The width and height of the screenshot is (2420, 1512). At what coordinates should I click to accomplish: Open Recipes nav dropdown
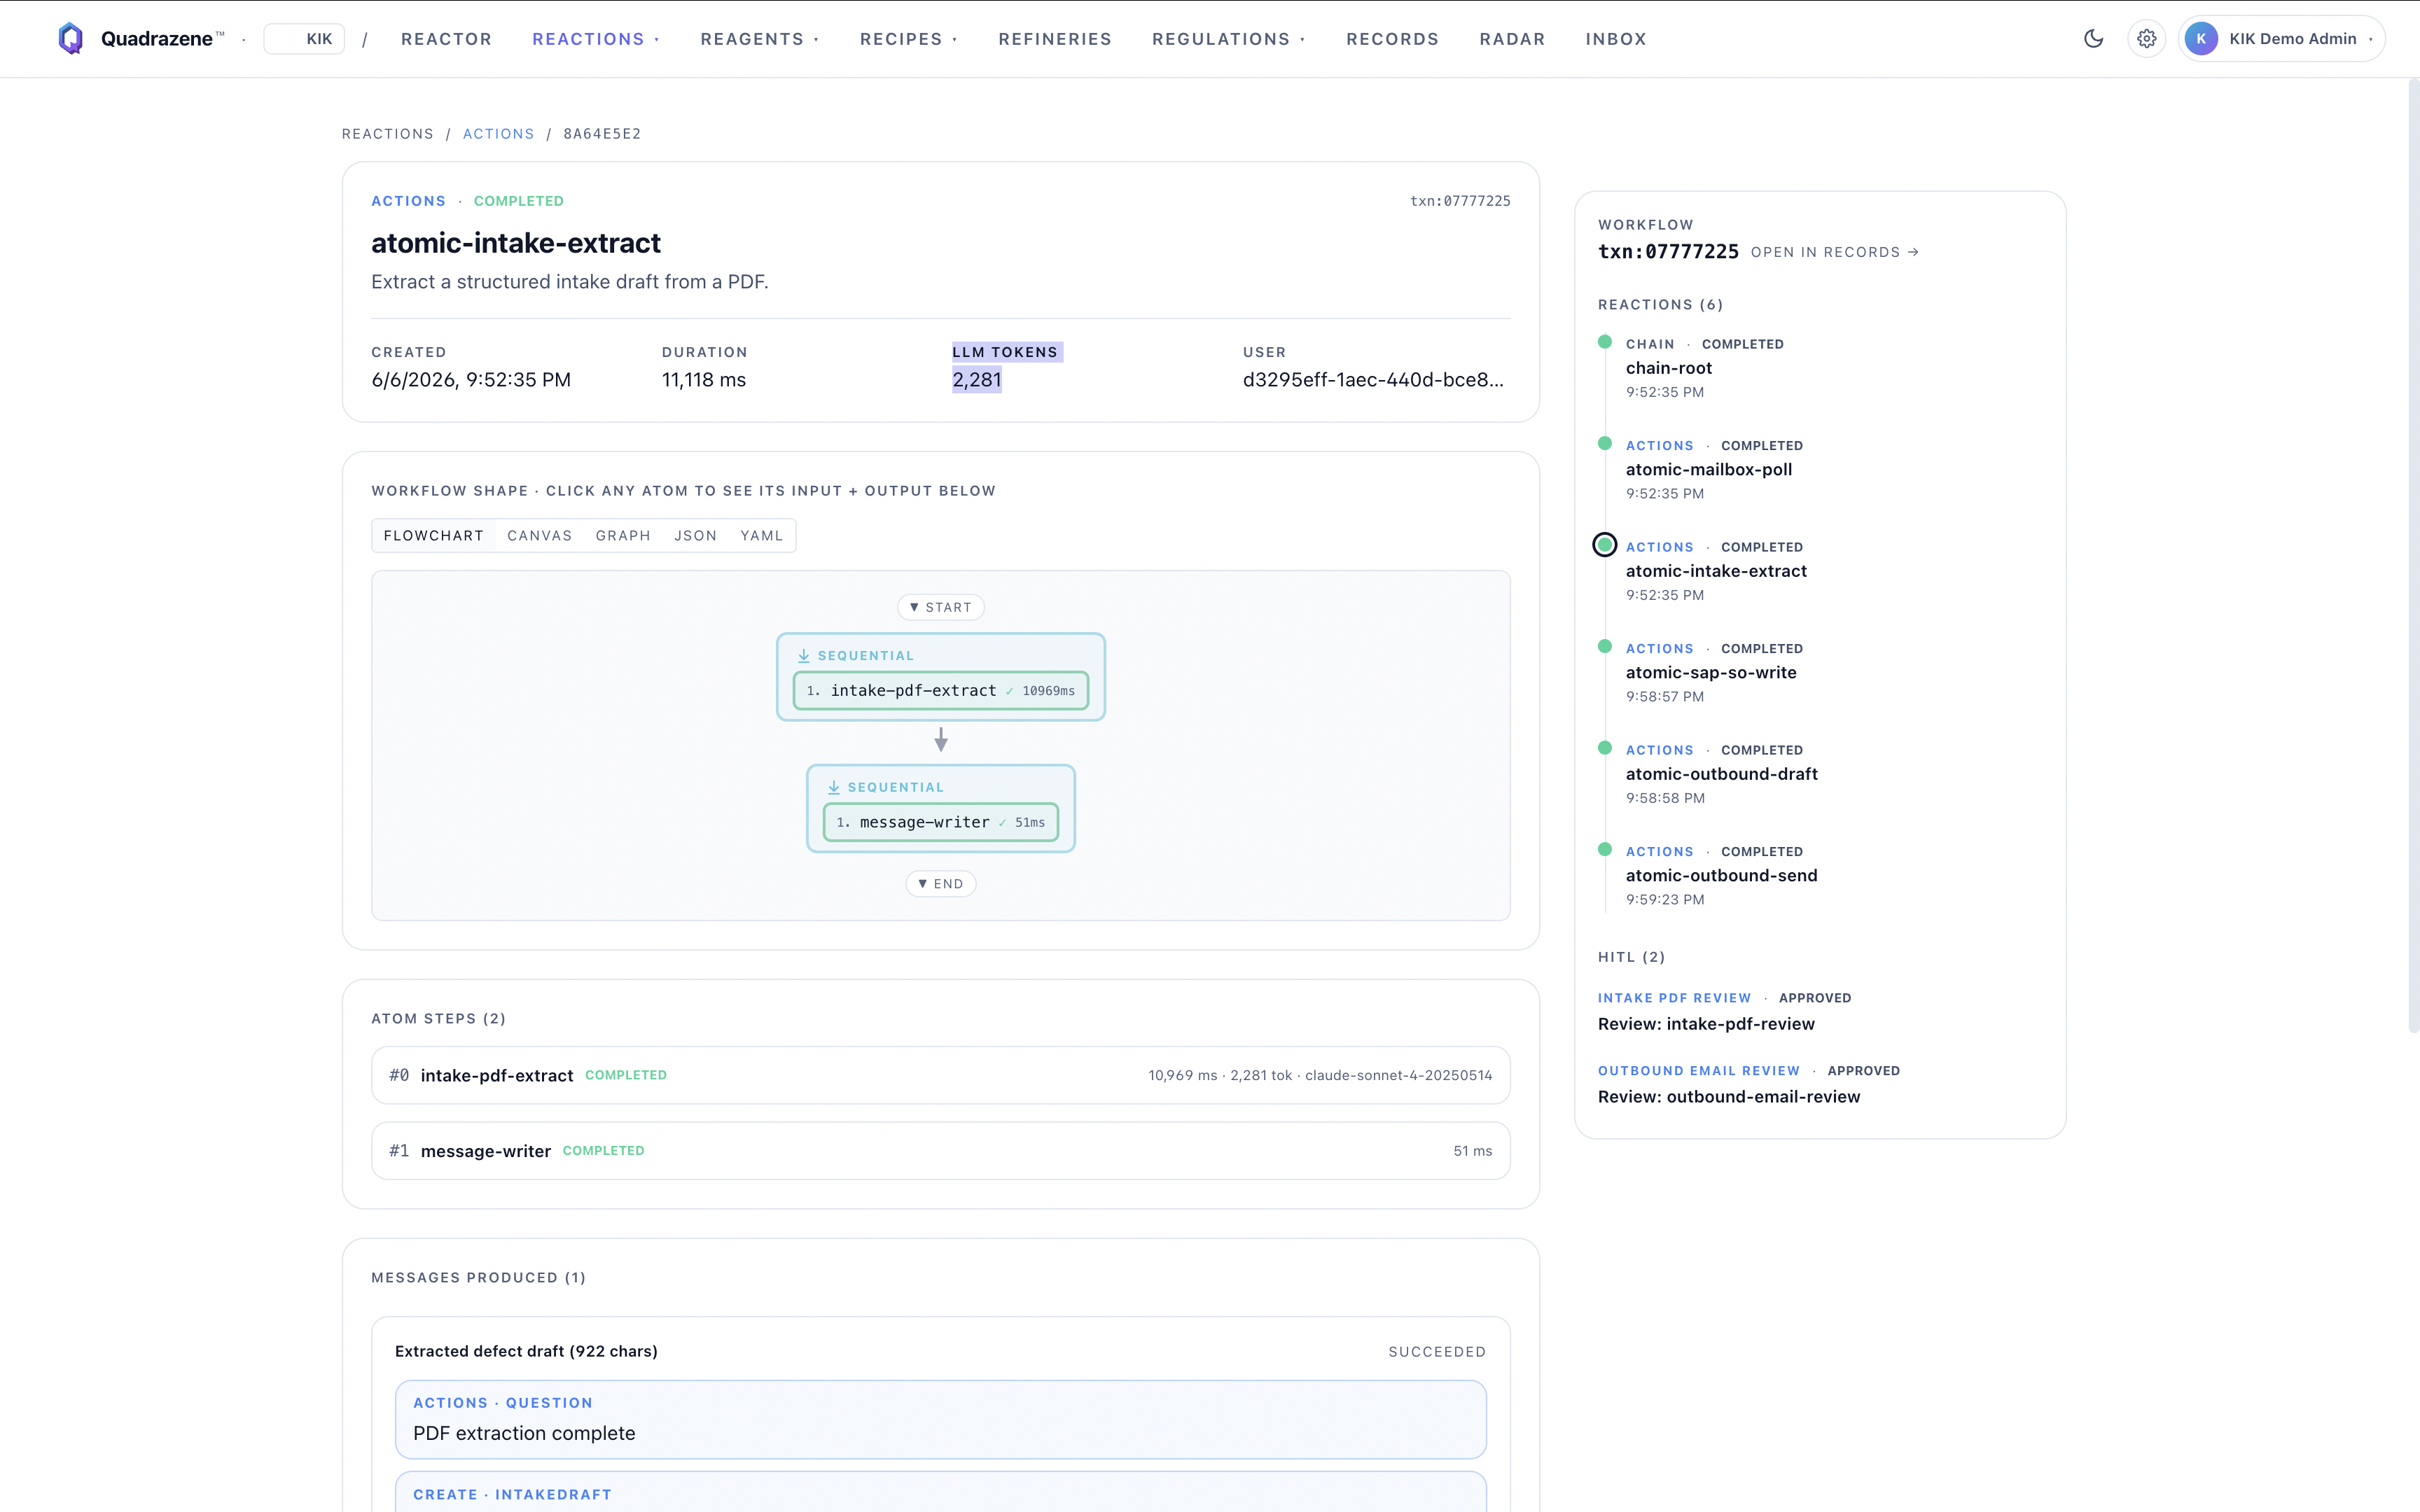pyautogui.click(x=909, y=39)
